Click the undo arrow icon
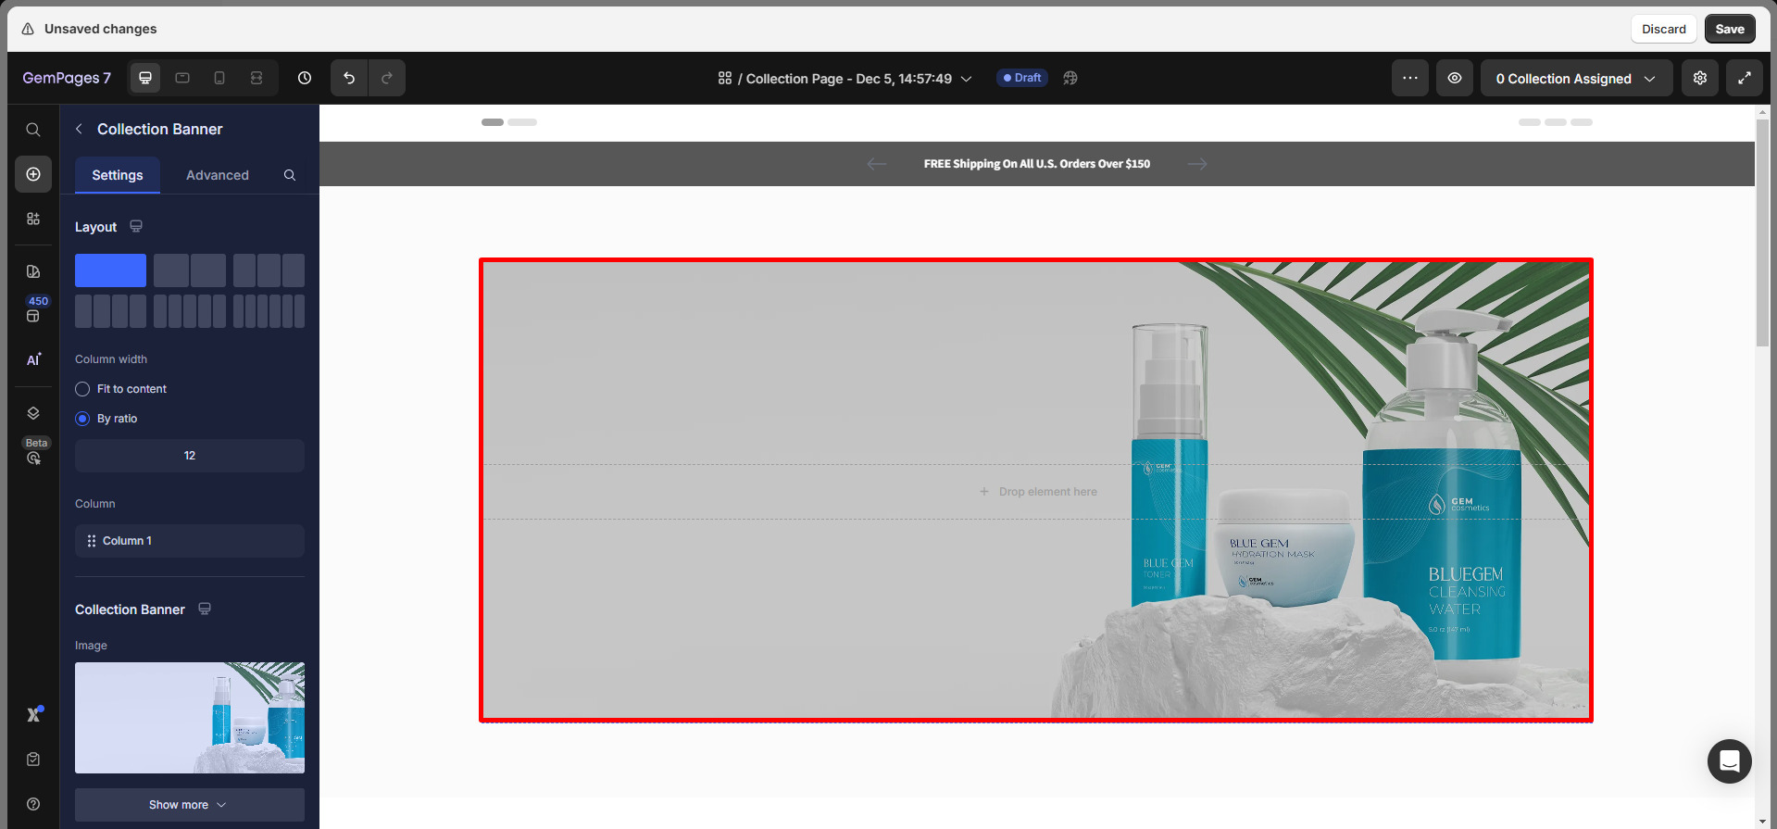 click(x=349, y=78)
